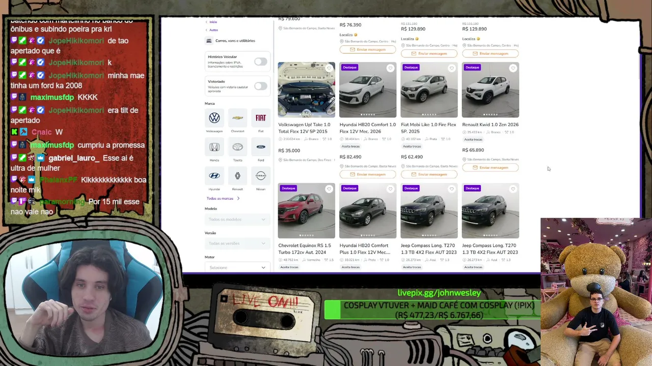Click the livepix.gg/johnwesley overlay text
This screenshot has height=366, width=652.
[439, 293]
